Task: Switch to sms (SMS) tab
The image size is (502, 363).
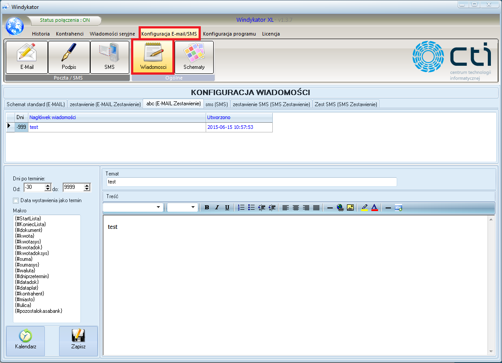Action: coord(217,104)
